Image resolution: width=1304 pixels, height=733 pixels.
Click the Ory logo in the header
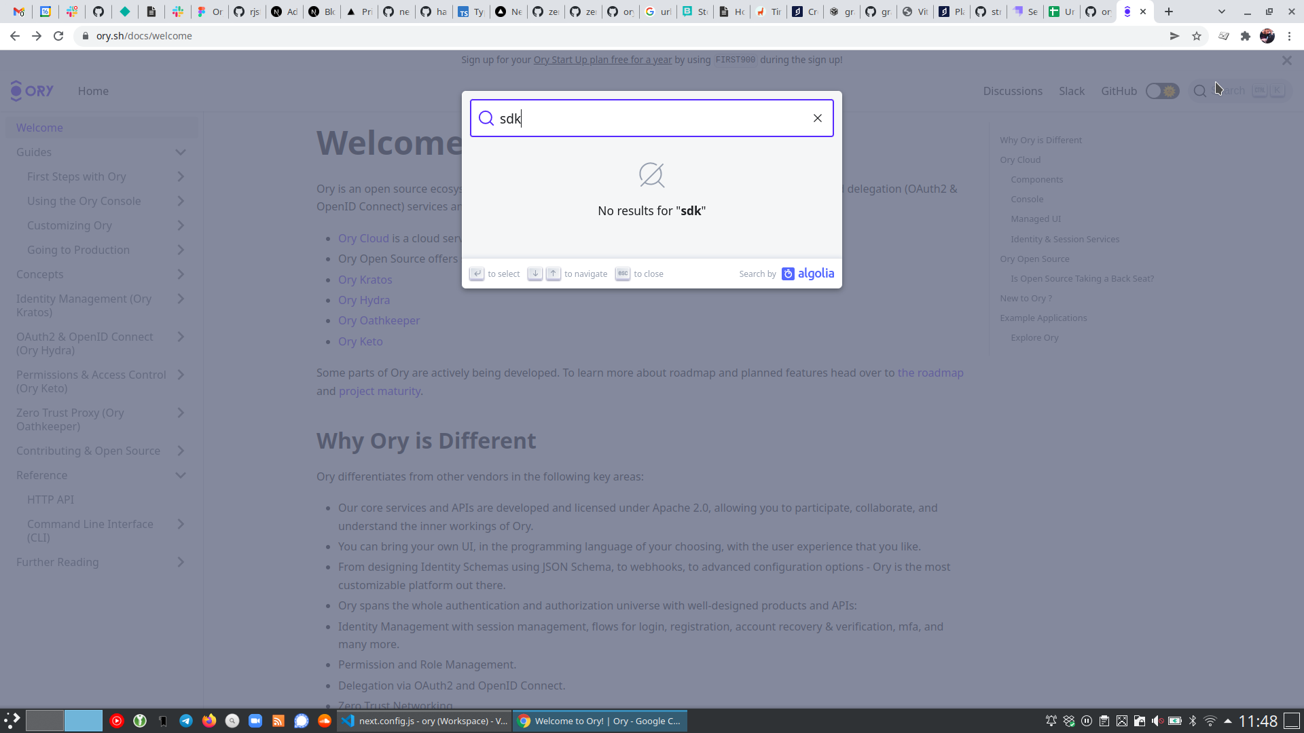point(31,90)
